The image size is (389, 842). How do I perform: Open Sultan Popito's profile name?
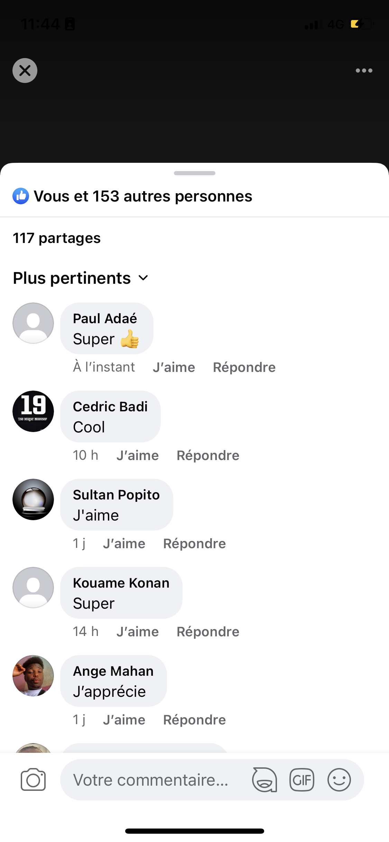click(116, 495)
